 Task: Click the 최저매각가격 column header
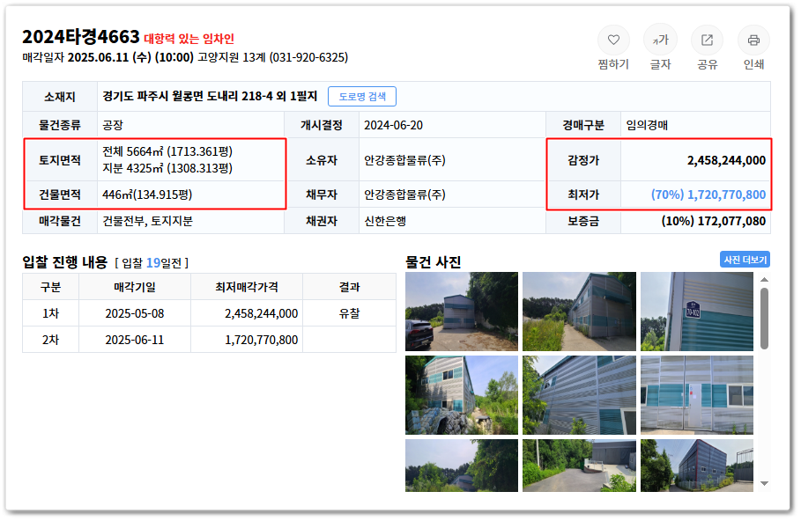coord(247,287)
